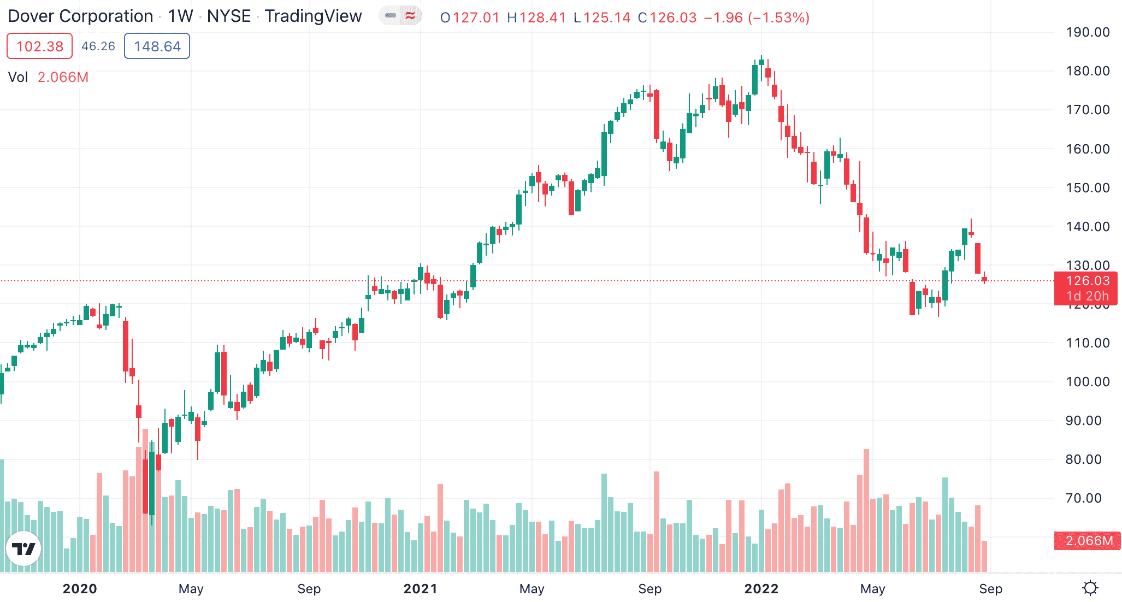Click the 102.38 sell price button
The height and width of the screenshot is (602, 1122).
coord(39,46)
